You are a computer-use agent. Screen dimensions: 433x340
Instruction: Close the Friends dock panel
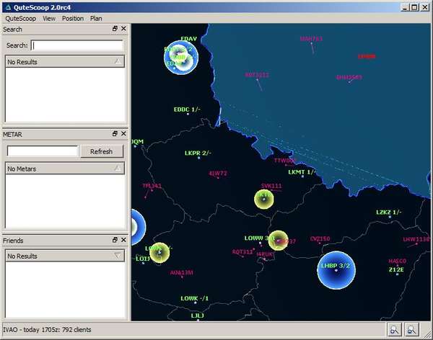click(123, 240)
